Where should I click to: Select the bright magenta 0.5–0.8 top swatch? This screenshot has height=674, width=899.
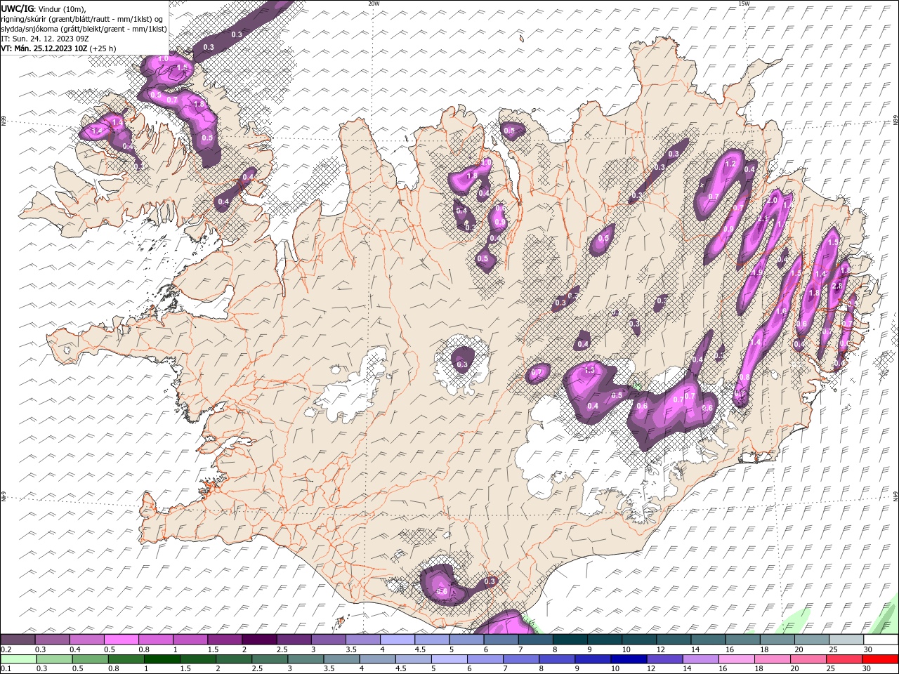tap(121, 640)
